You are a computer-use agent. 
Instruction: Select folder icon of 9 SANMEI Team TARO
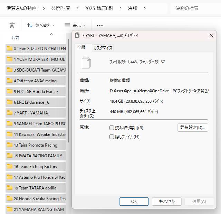click(10, 123)
